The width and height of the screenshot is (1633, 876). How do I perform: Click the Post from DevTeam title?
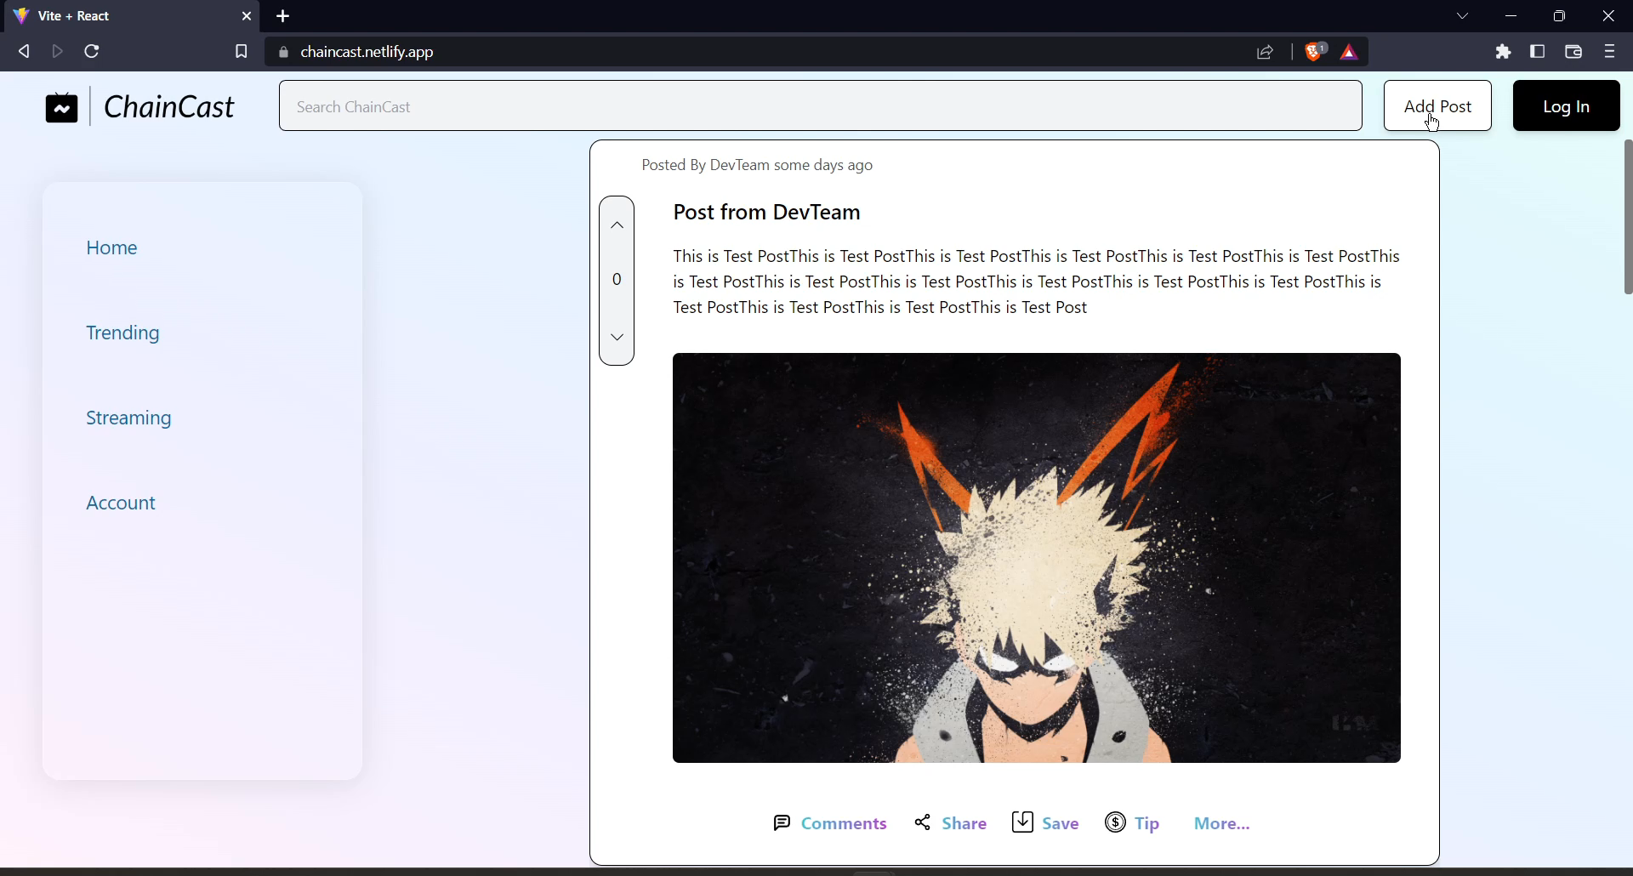[x=766, y=212]
